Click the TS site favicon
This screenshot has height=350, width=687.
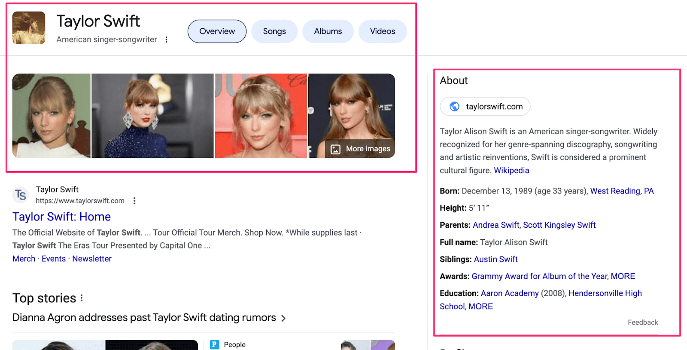pyautogui.click(x=21, y=195)
